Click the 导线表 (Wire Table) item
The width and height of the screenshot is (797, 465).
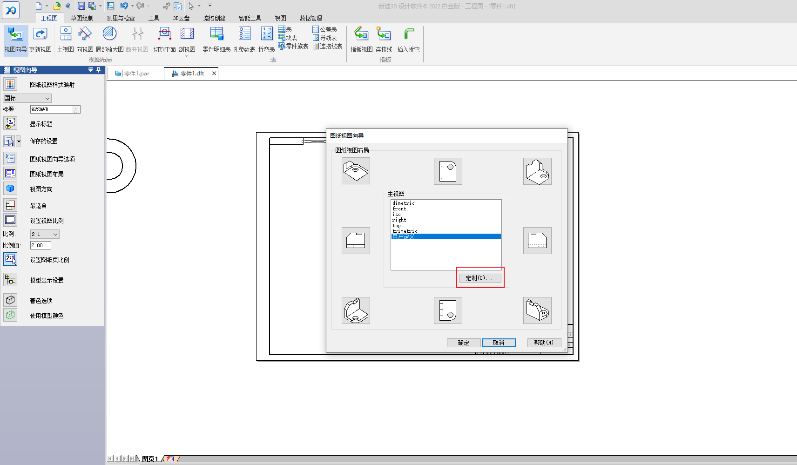(x=324, y=38)
